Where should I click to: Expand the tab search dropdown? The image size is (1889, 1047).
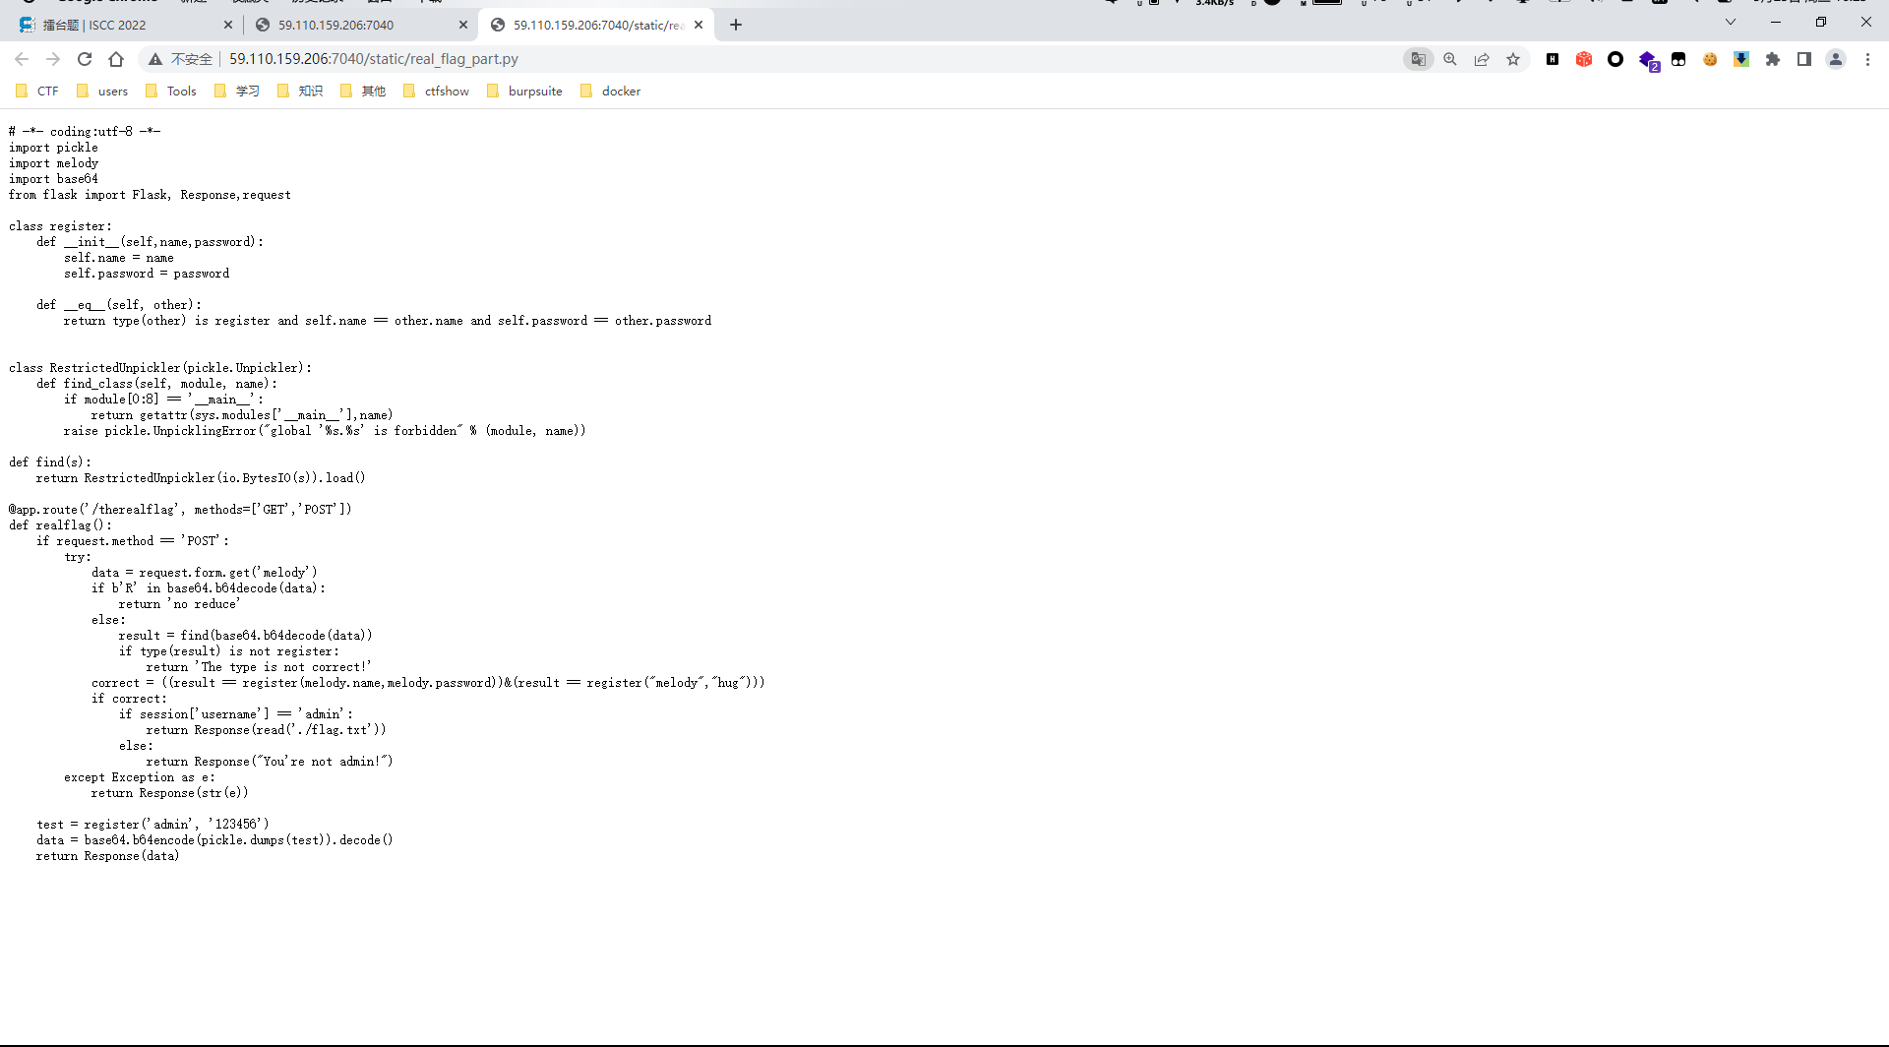click(1731, 22)
